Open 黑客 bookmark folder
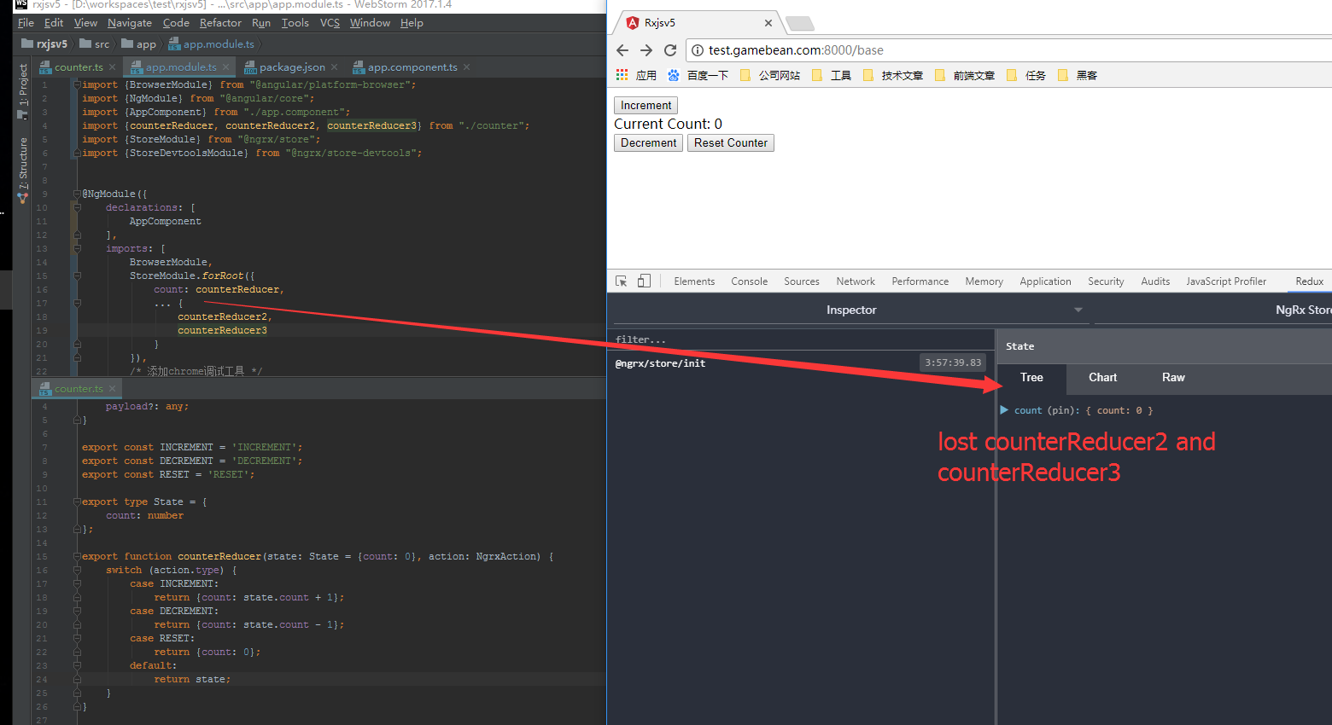 (1078, 75)
